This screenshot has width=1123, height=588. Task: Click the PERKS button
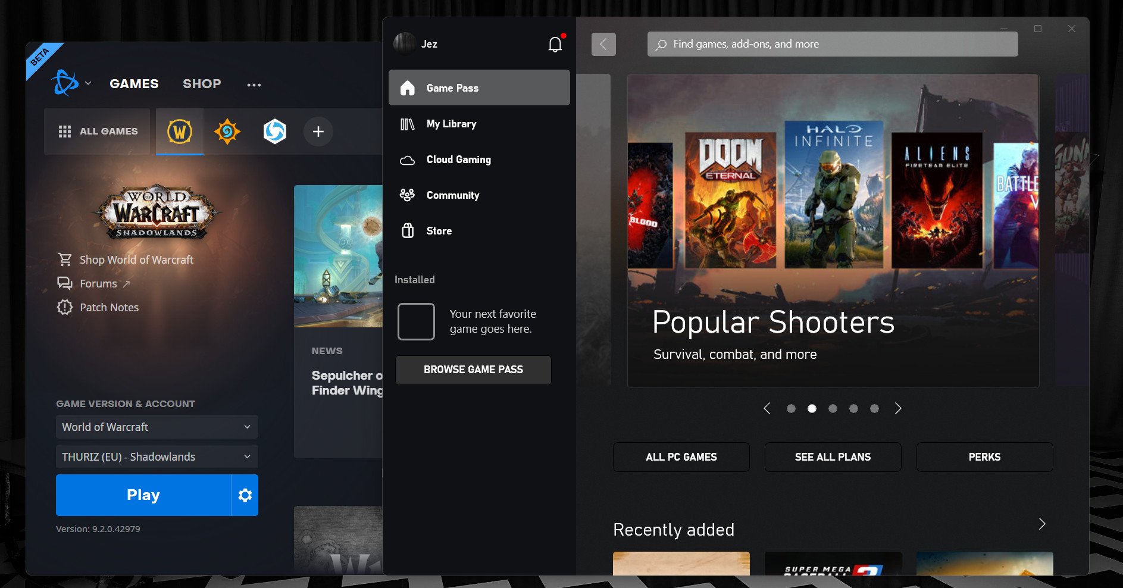985,457
